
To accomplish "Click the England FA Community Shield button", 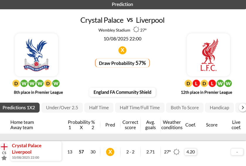I will (122, 92).
